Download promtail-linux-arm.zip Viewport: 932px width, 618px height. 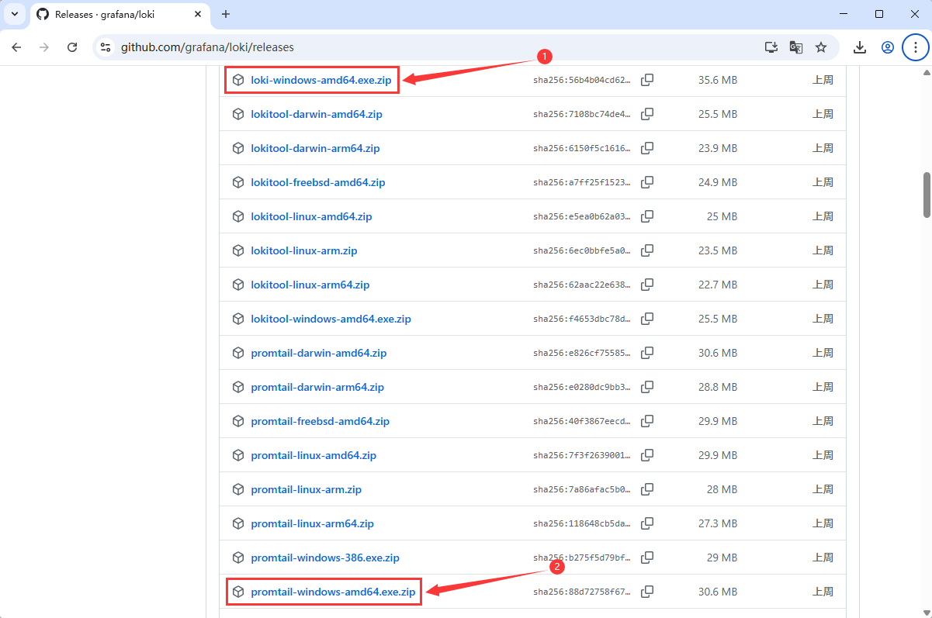tap(307, 489)
